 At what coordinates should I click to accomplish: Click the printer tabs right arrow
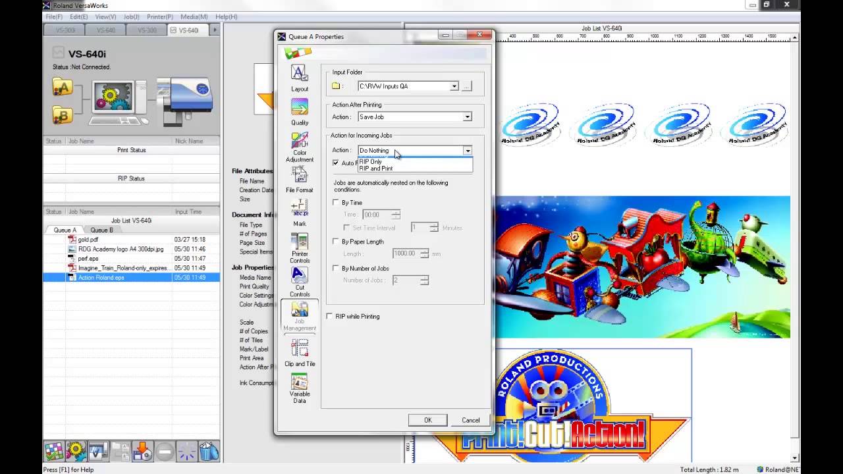coord(214,30)
